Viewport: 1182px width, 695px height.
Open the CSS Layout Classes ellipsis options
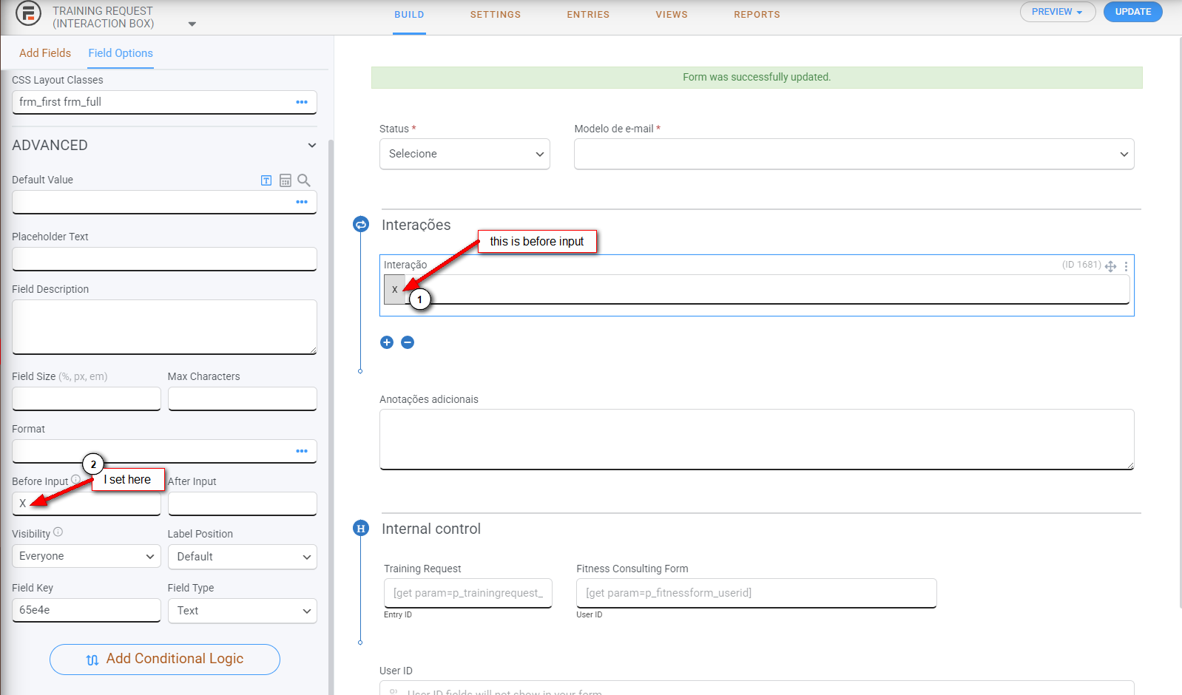[x=302, y=102]
